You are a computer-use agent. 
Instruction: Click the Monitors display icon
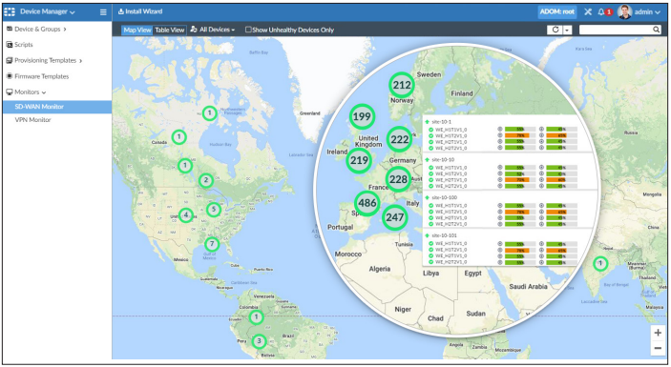tap(10, 92)
